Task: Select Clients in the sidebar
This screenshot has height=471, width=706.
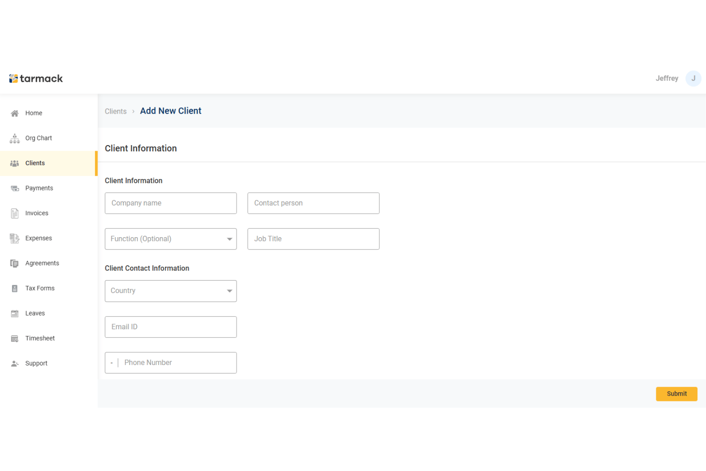Action: click(49, 163)
